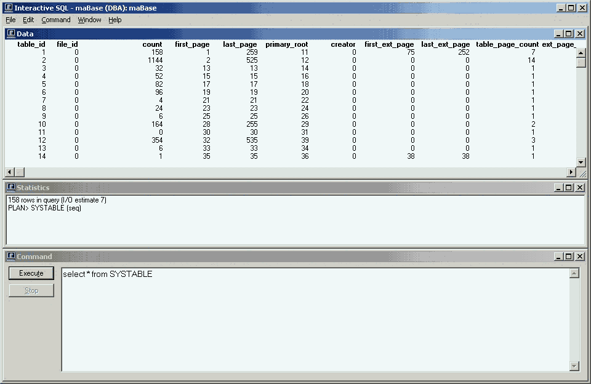
Task: Click the Interactive SQL title bar icon
Action: click(x=8, y=8)
